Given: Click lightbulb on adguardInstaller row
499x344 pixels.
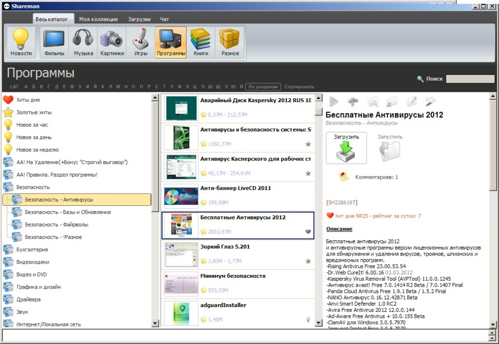Looking at the screenshot, I should [308, 320].
